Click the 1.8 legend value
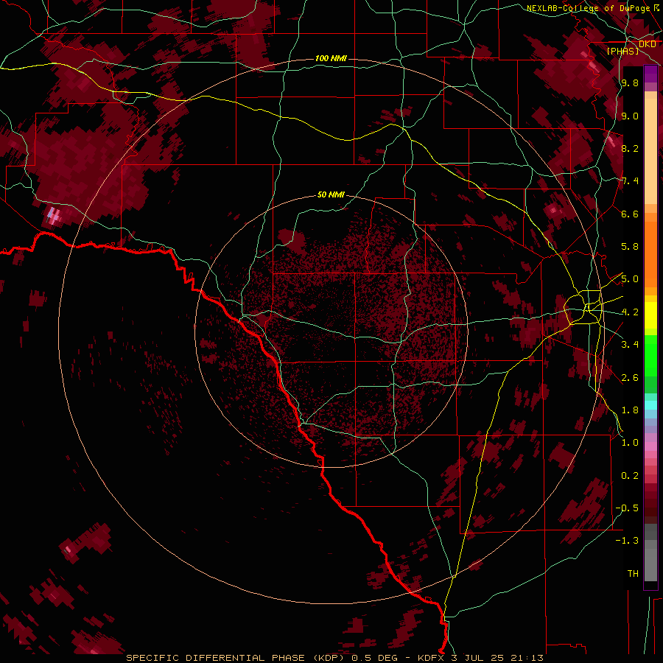The height and width of the screenshot is (663, 663). point(630,410)
